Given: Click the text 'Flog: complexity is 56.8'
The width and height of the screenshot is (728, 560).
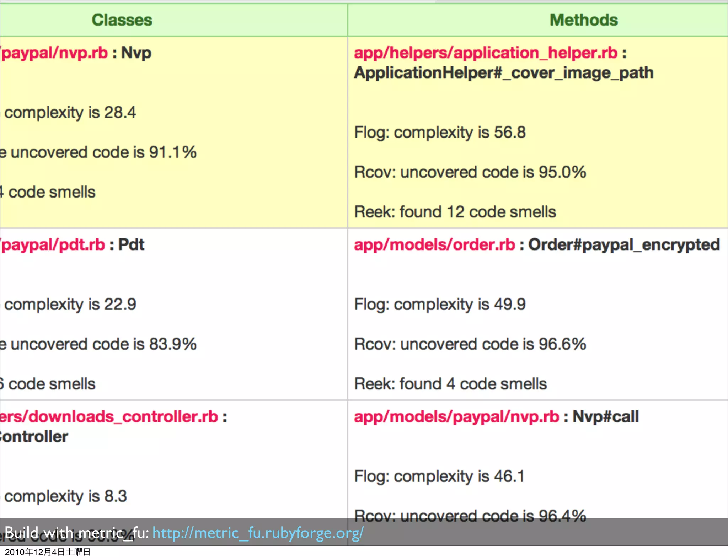Looking at the screenshot, I should [440, 133].
